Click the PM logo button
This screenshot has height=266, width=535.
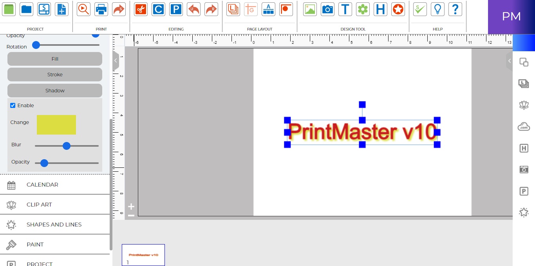512,17
